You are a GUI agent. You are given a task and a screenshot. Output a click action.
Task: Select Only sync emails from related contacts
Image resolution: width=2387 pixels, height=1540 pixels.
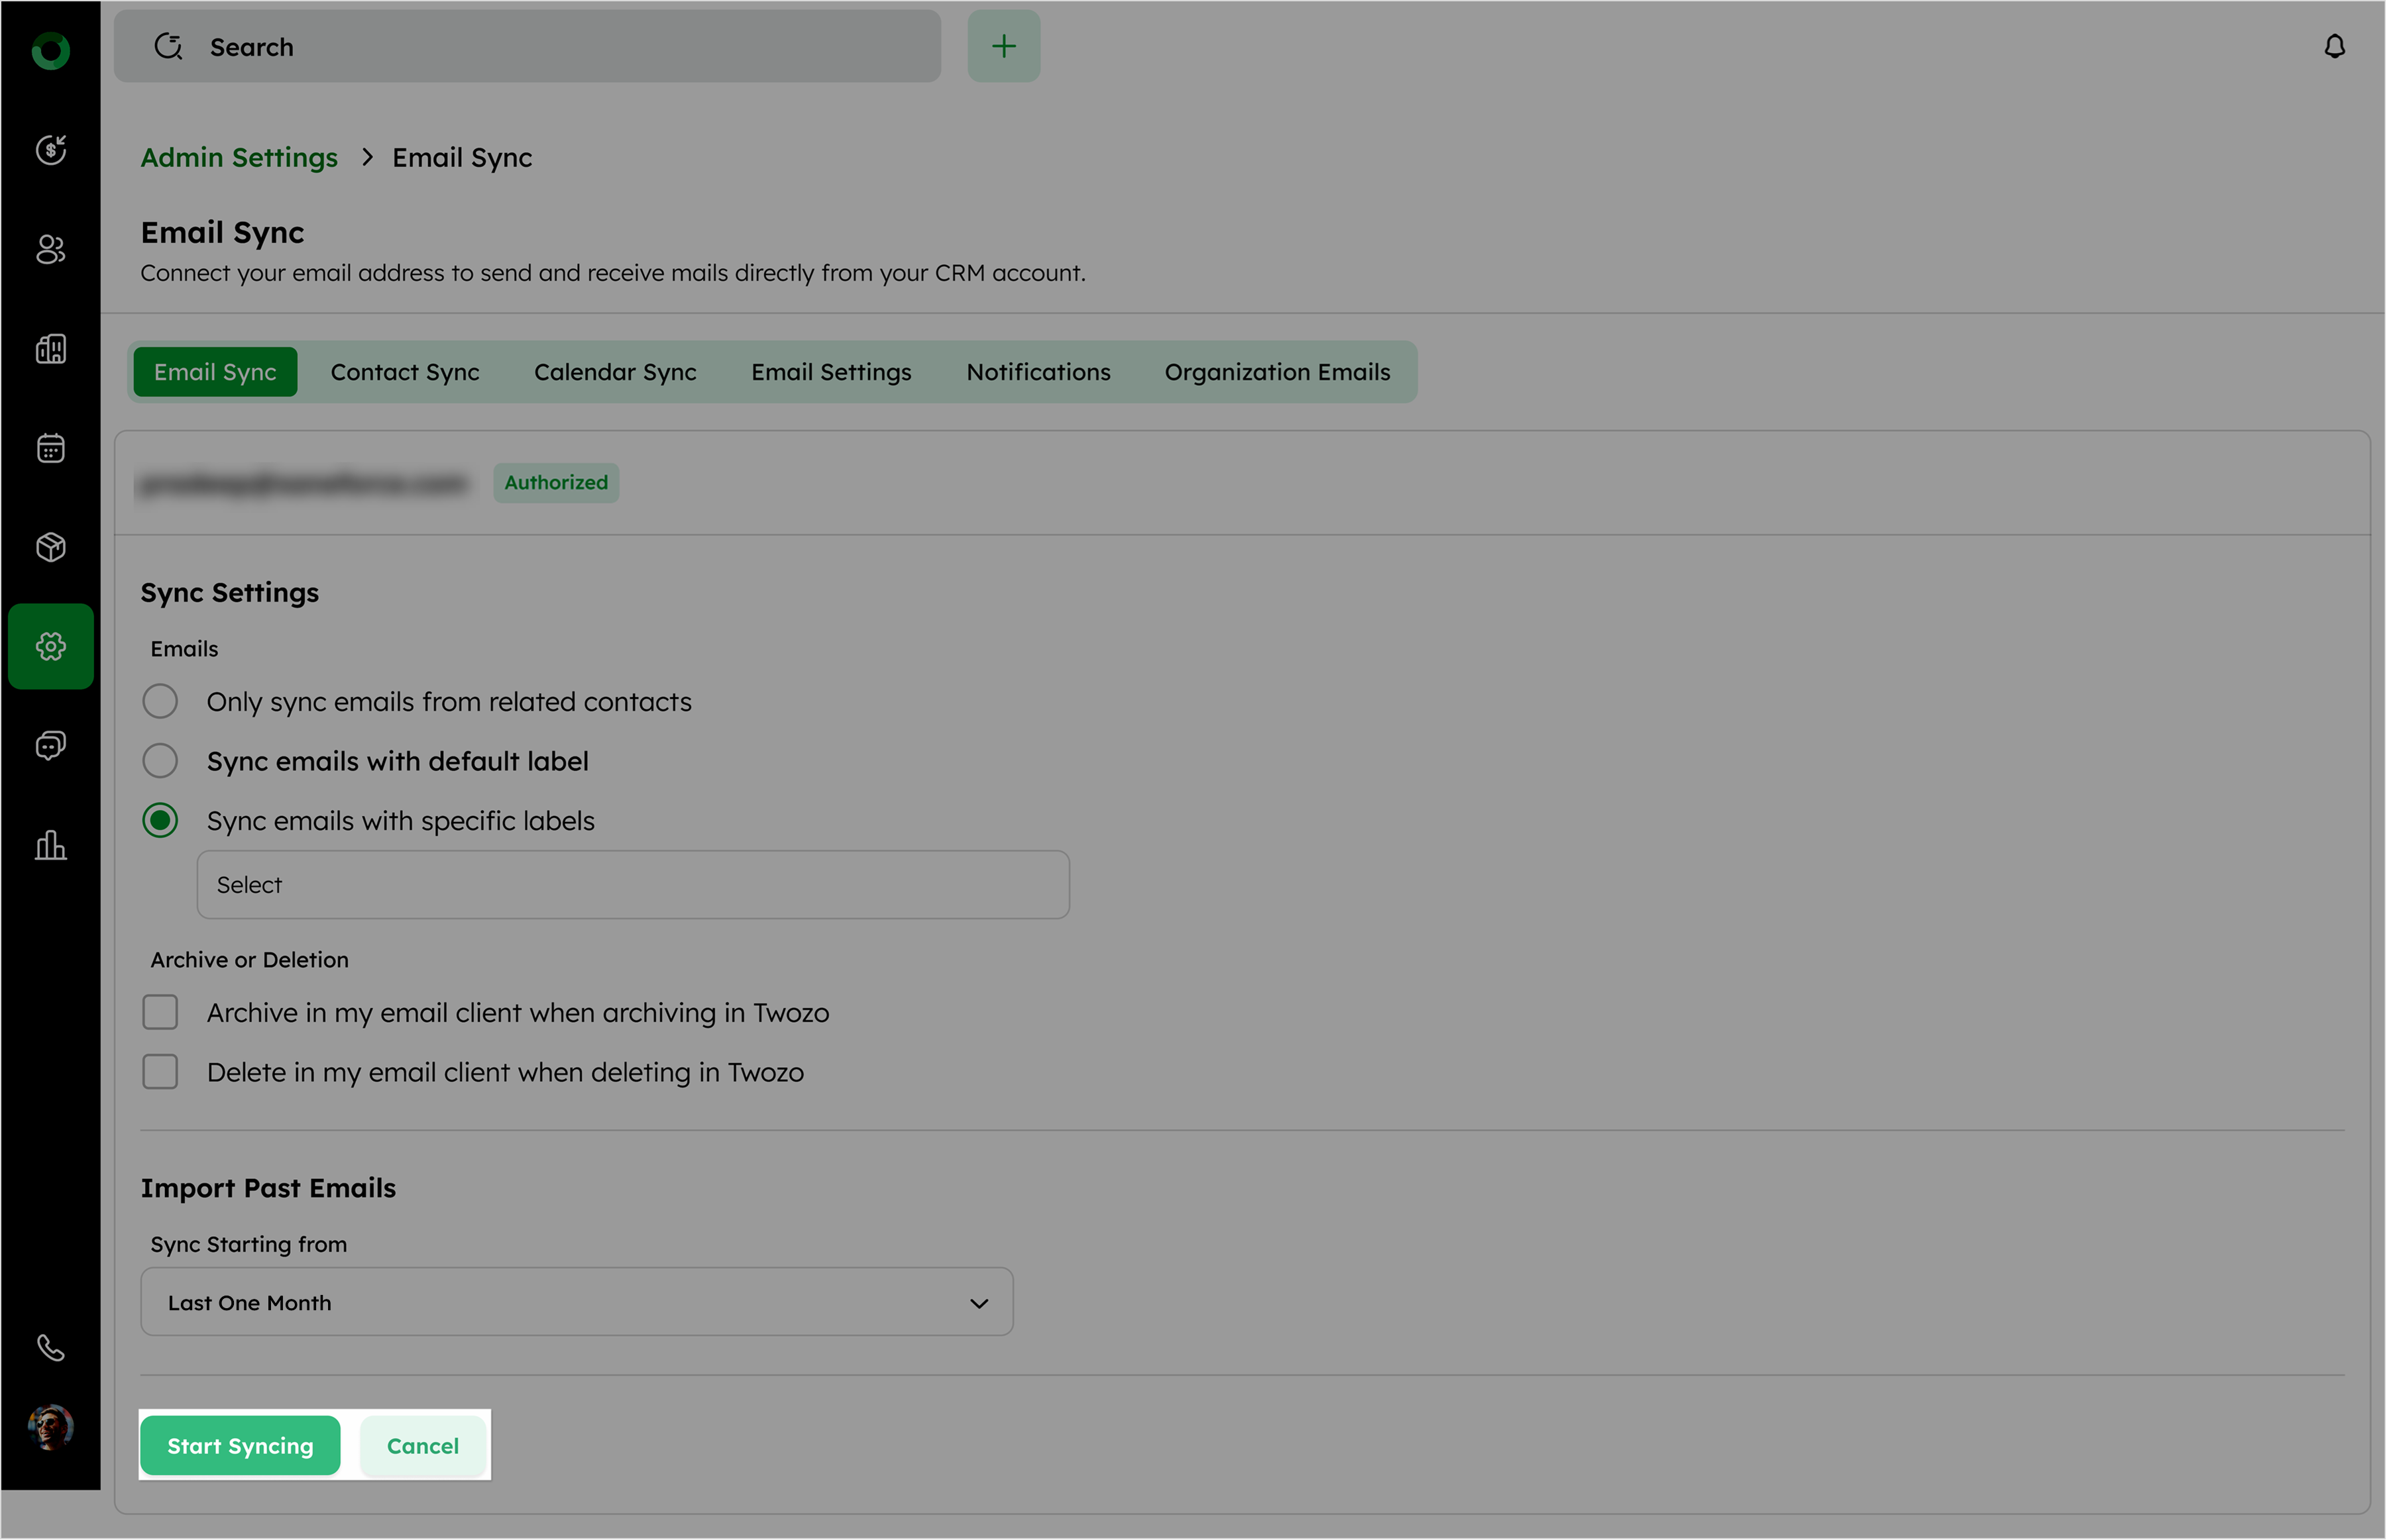[160, 701]
